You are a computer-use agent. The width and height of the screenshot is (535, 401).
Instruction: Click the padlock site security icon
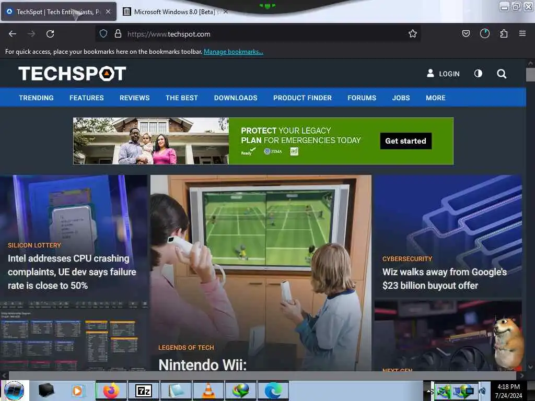tap(118, 33)
